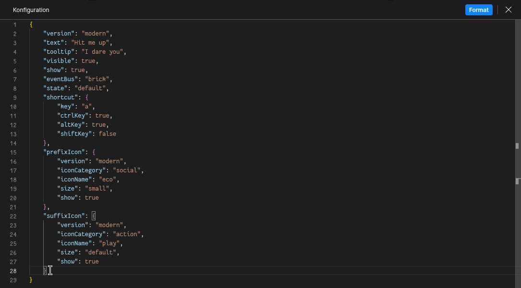The width and height of the screenshot is (521, 288).
Task: Click line number 22 in the gutter
Action: click(x=13, y=216)
